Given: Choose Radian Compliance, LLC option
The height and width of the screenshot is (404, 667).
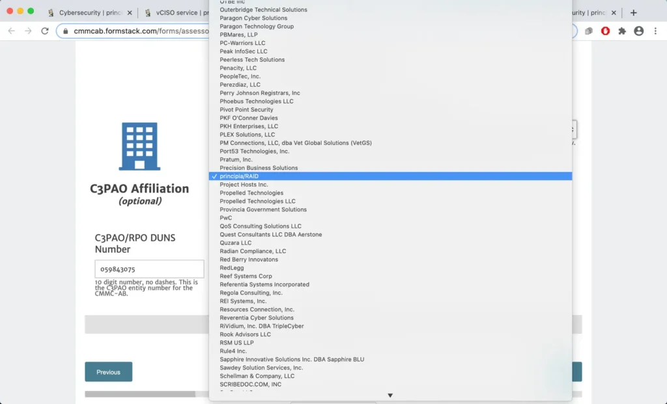Looking at the screenshot, I should point(390,251).
